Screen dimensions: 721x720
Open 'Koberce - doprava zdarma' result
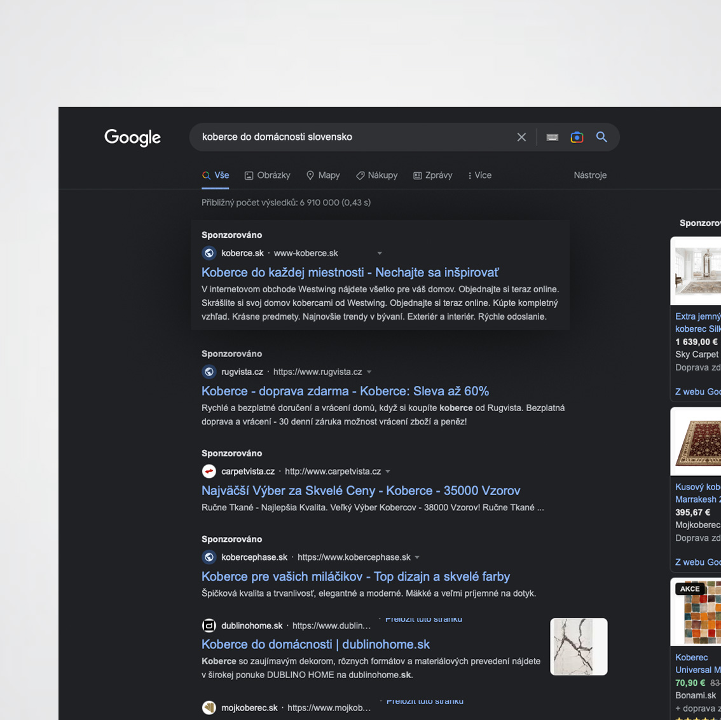click(345, 391)
